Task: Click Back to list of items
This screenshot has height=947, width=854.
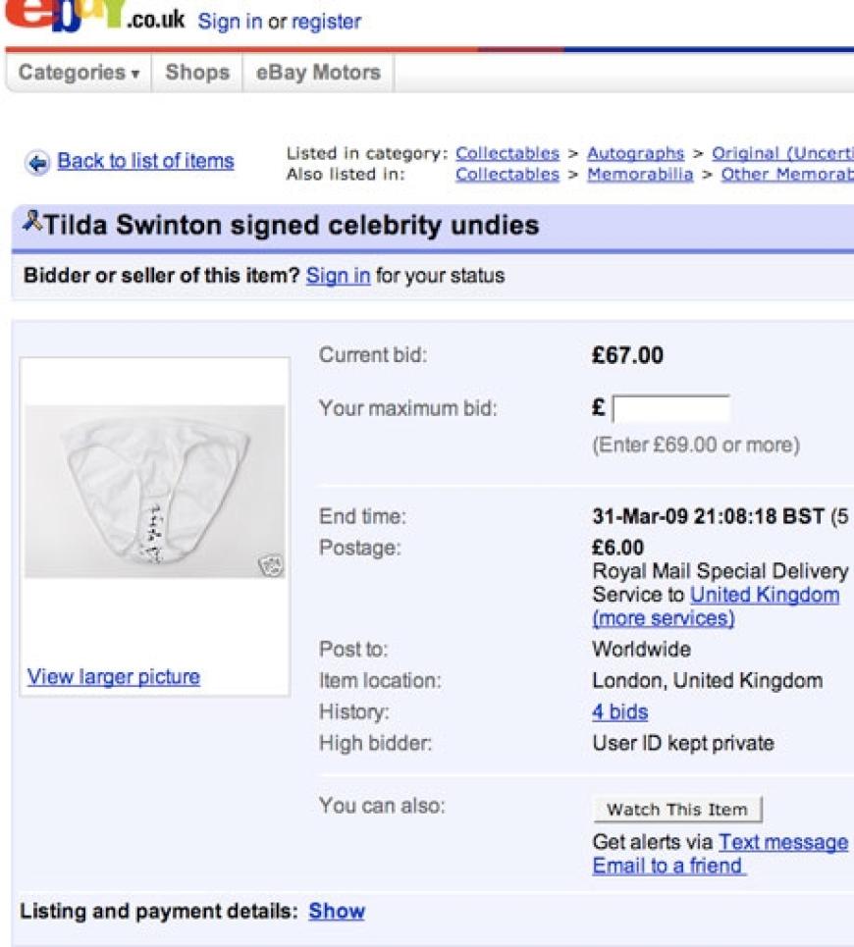Action: coord(145,161)
